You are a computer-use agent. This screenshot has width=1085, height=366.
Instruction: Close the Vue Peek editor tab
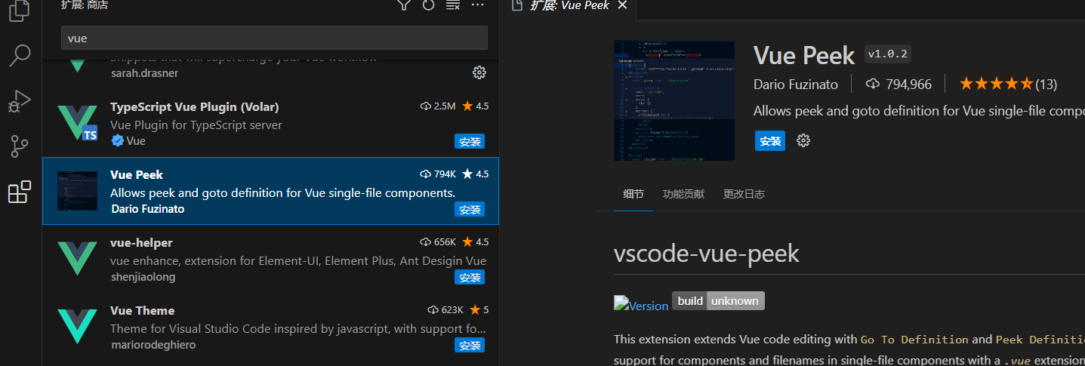(622, 5)
